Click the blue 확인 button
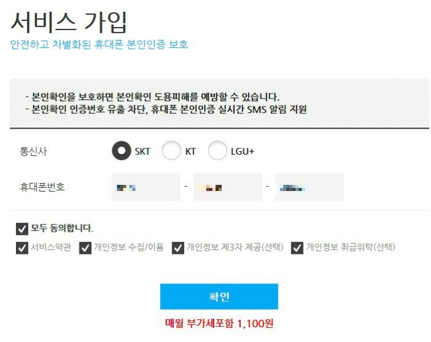431x342 pixels. pos(219,296)
